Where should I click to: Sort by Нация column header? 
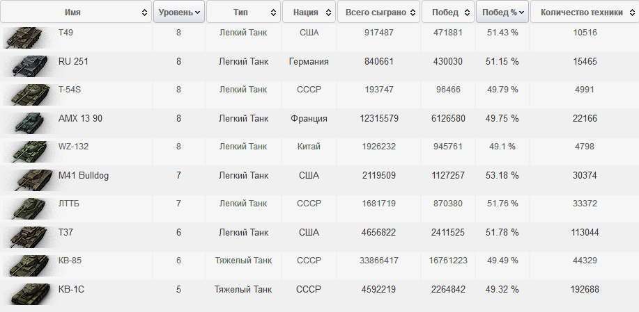pos(307,12)
